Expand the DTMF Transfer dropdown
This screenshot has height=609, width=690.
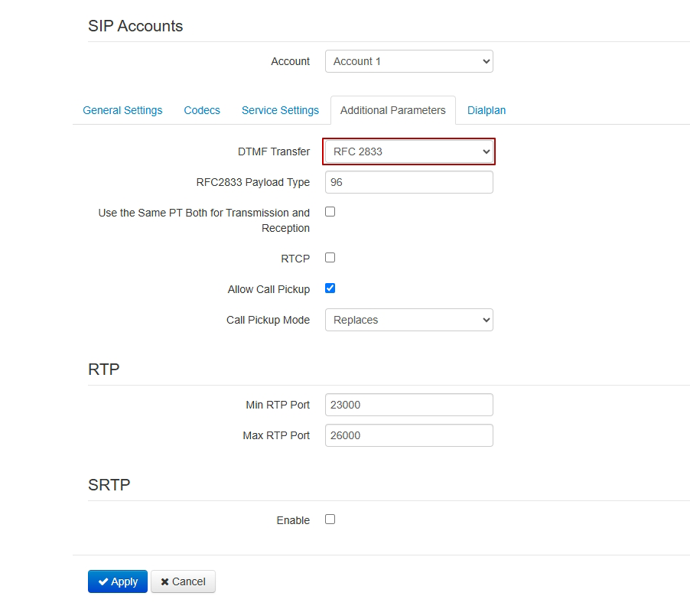tap(408, 151)
